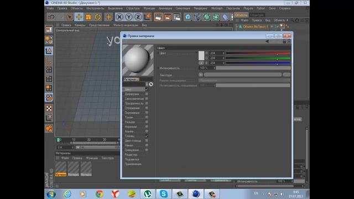Click the Undo arrow in main toolbar

tap(51, 17)
